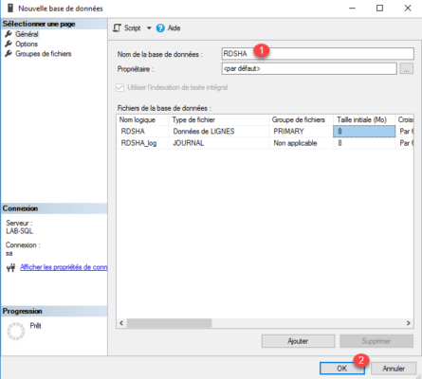This screenshot has width=422, height=379.
Task: Click the horizontal scrollbar right arrow
Action: 409,323
